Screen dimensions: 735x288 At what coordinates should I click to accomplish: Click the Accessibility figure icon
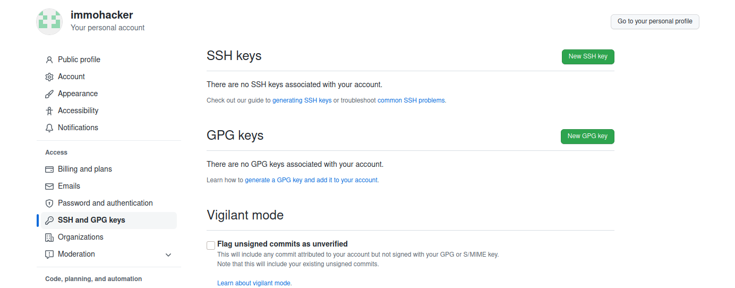click(49, 111)
